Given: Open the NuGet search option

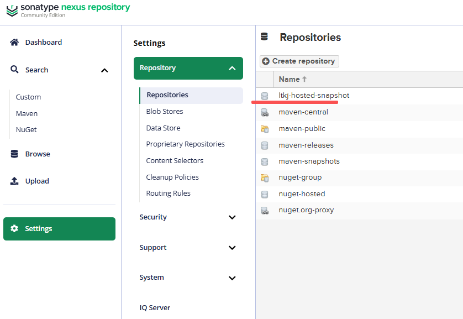Looking at the screenshot, I should click(x=27, y=129).
